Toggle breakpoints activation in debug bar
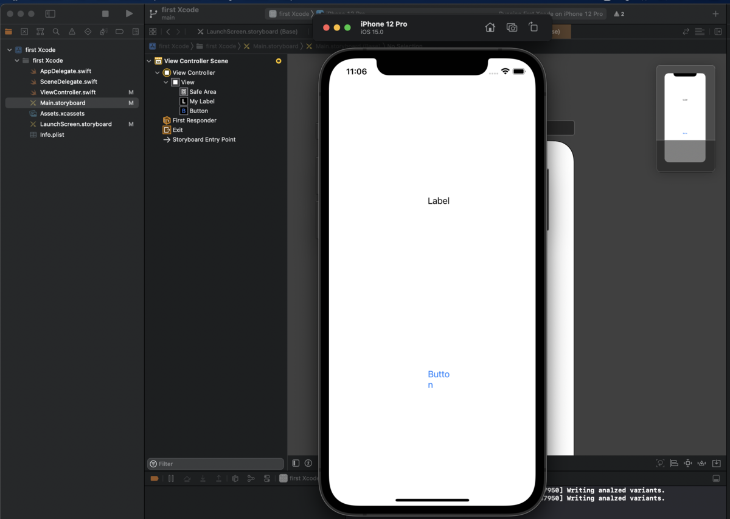 tap(155, 478)
